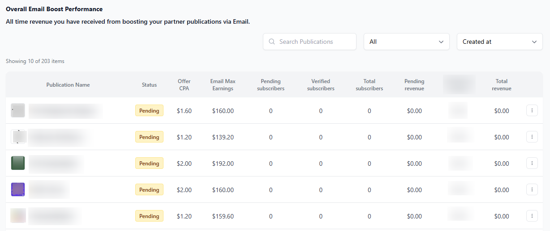Click the chevron on the Created at dropdown

[534, 42]
